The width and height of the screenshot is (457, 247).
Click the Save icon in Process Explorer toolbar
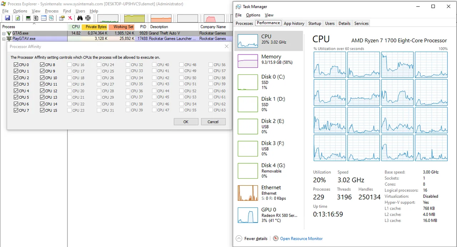[7, 18]
